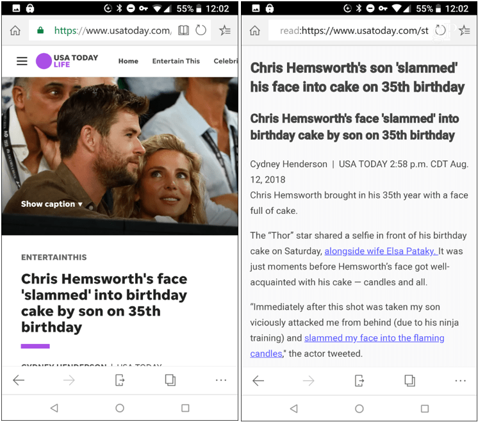The image size is (478, 422).
Task: Tap the forward arrow in right browser toolbar
Action: coord(308,380)
